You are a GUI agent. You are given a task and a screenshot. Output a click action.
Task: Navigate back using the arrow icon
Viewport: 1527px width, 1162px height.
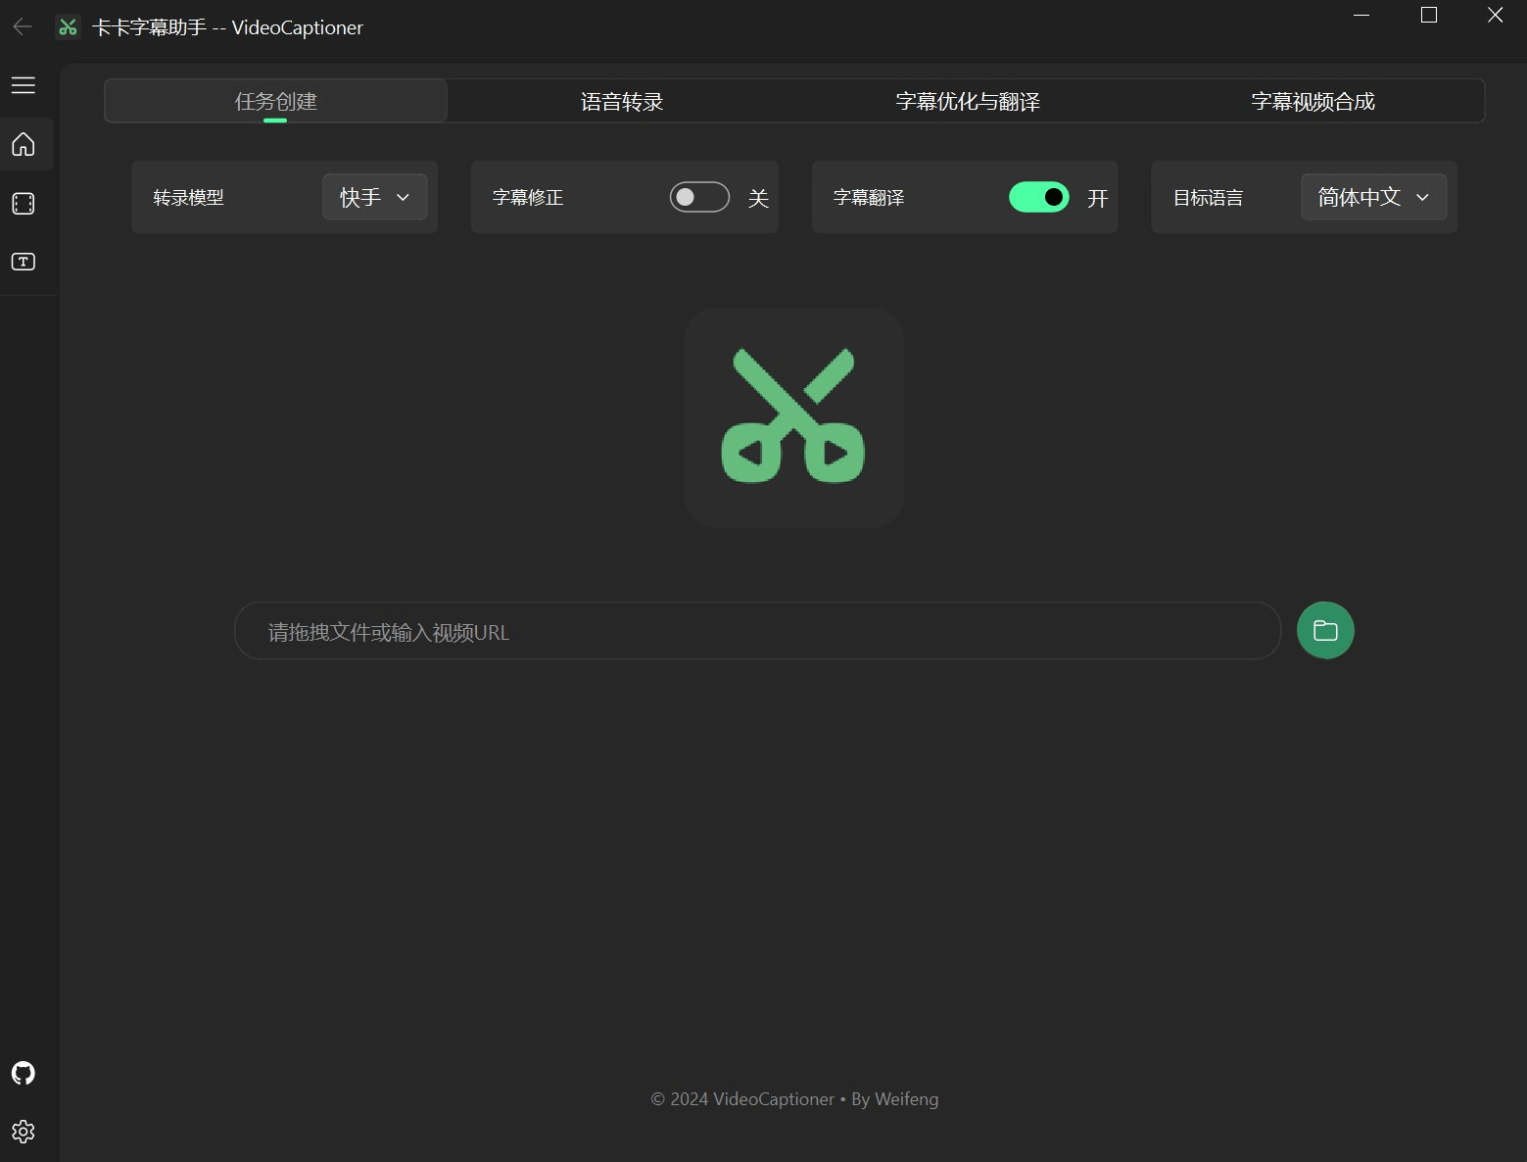click(22, 26)
